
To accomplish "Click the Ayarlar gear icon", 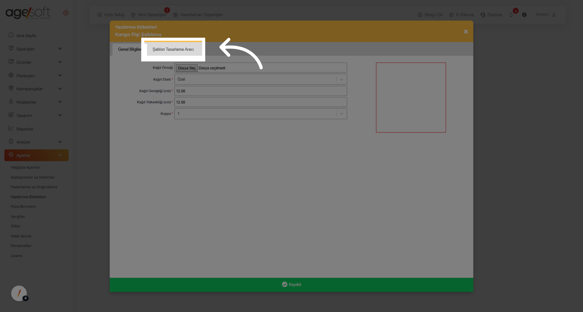I will click(11, 155).
